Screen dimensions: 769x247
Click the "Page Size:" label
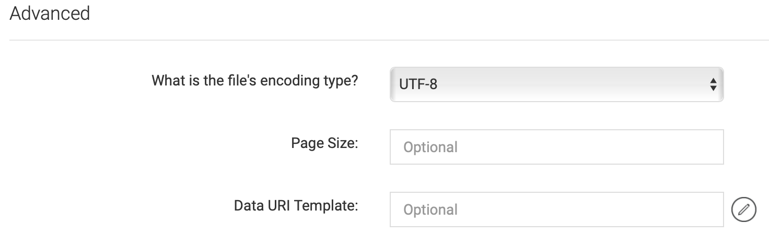click(x=324, y=143)
